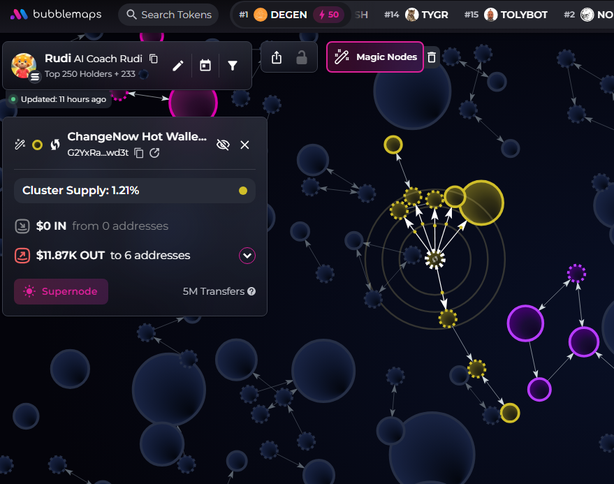The width and height of the screenshot is (614, 484).
Task: Open the Supernode button
Action: tap(61, 291)
